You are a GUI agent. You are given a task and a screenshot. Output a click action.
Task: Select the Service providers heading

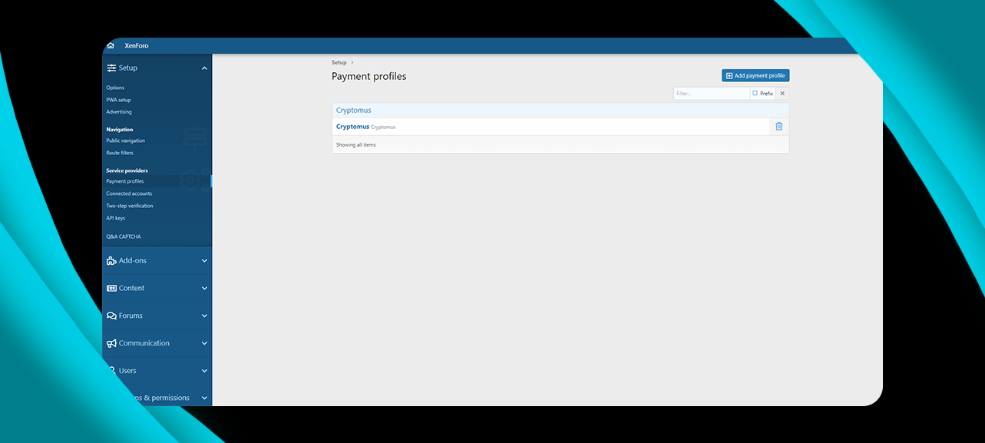click(127, 170)
